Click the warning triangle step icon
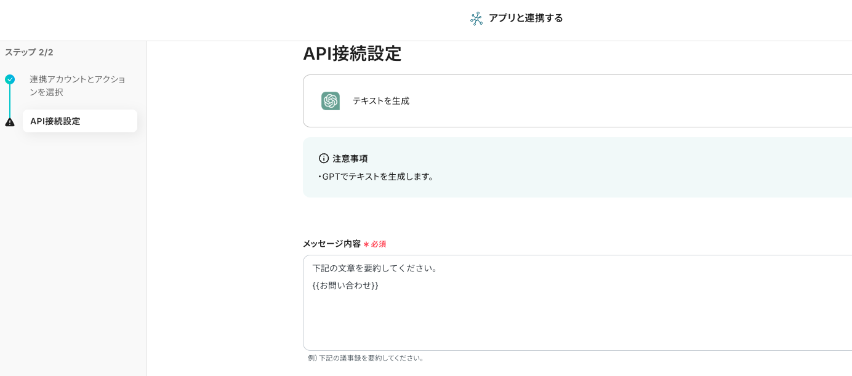The width and height of the screenshot is (852, 376). point(10,122)
